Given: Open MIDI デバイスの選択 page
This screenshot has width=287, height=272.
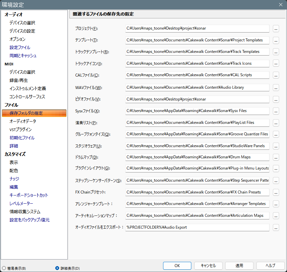Looking at the screenshot, I should pyautogui.click(x=22, y=72).
